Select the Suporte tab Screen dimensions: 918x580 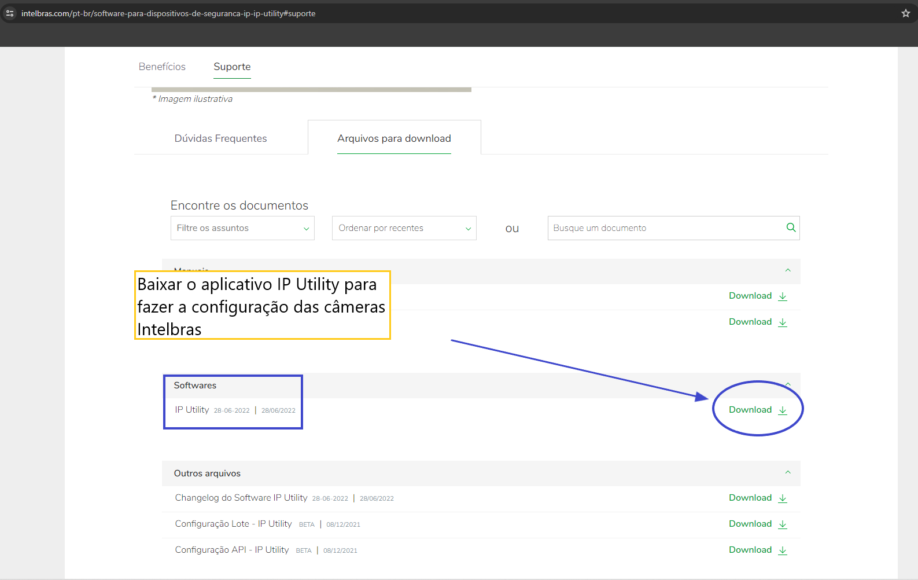point(232,67)
